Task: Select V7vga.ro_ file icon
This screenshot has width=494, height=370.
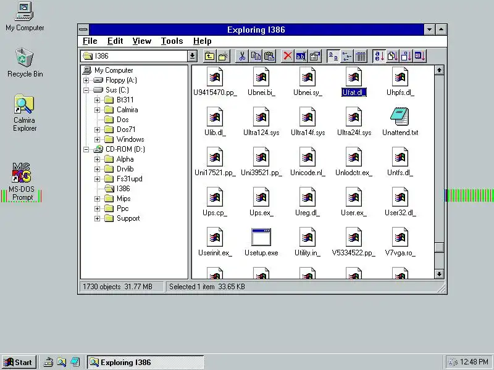Action: tap(400, 237)
